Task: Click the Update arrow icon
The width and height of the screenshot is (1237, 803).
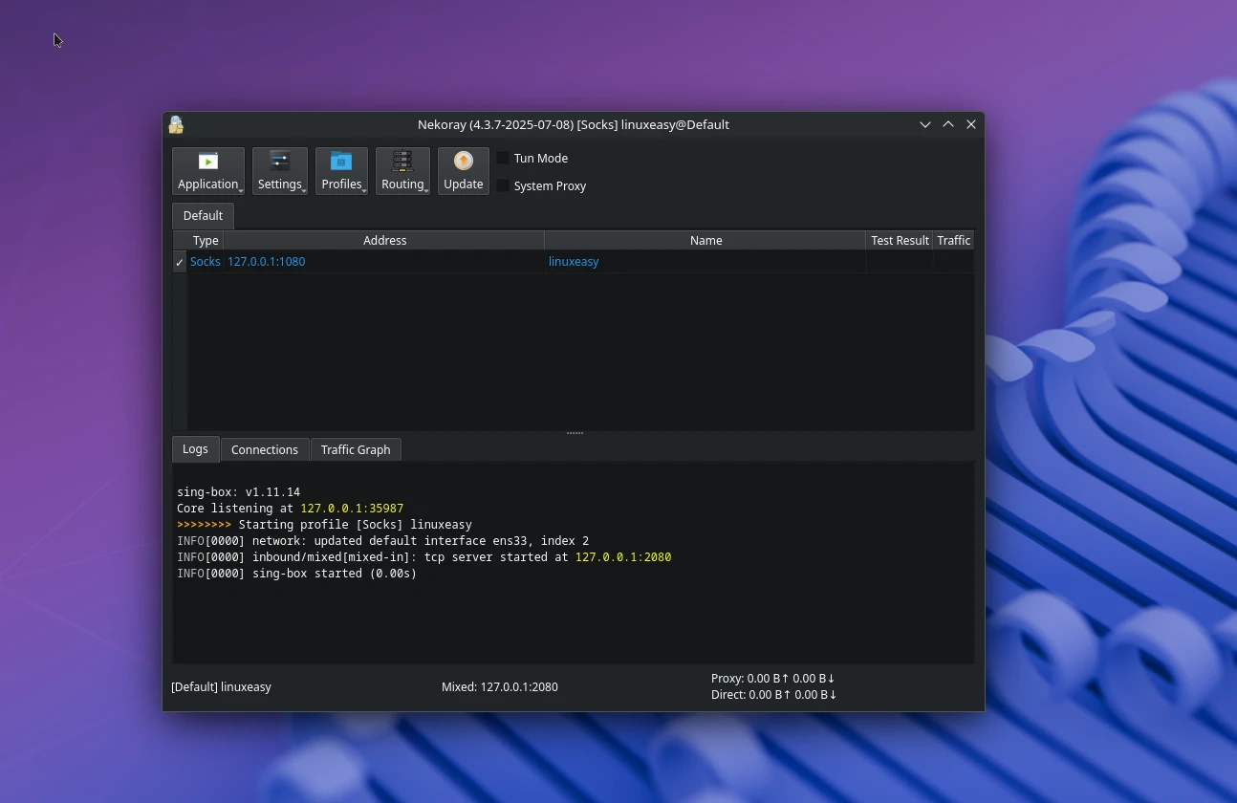Action: coord(463,162)
